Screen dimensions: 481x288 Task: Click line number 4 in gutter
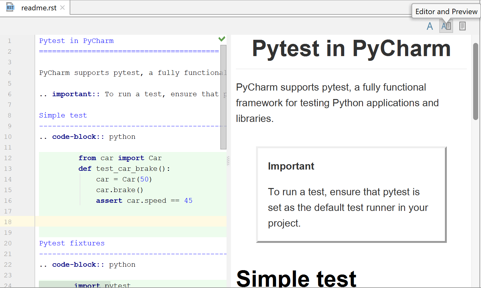pos(9,73)
